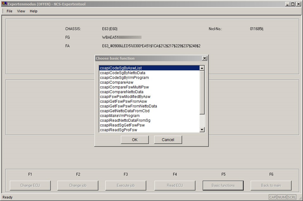303x201 pixels.
Task: Select coapiReadNettoDataFromSg function
Action: (x=149, y=120)
